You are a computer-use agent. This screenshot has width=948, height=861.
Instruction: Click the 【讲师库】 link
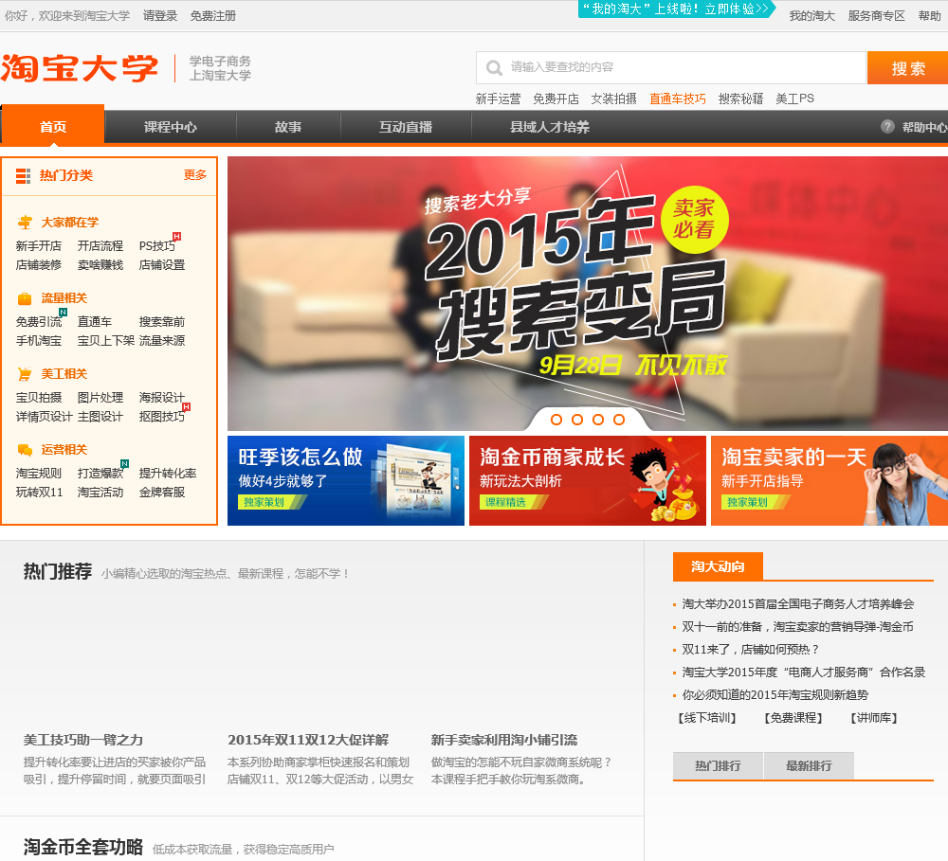click(873, 718)
